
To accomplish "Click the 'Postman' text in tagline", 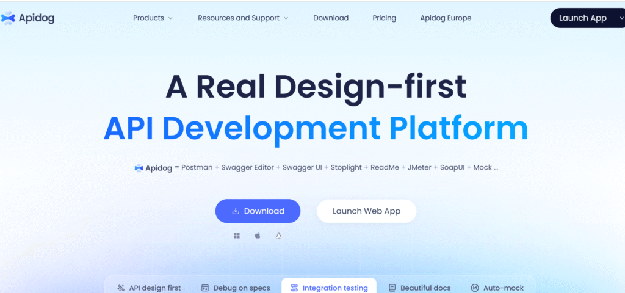I will click(197, 167).
